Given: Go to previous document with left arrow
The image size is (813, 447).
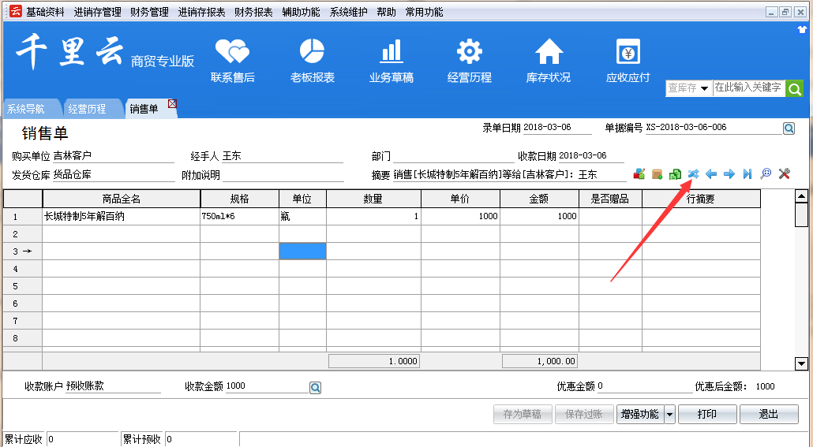Looking at the screenshot, I should [x=711, y=174].
